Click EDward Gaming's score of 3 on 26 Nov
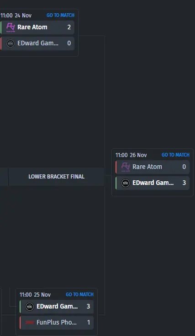 point(184,183)
